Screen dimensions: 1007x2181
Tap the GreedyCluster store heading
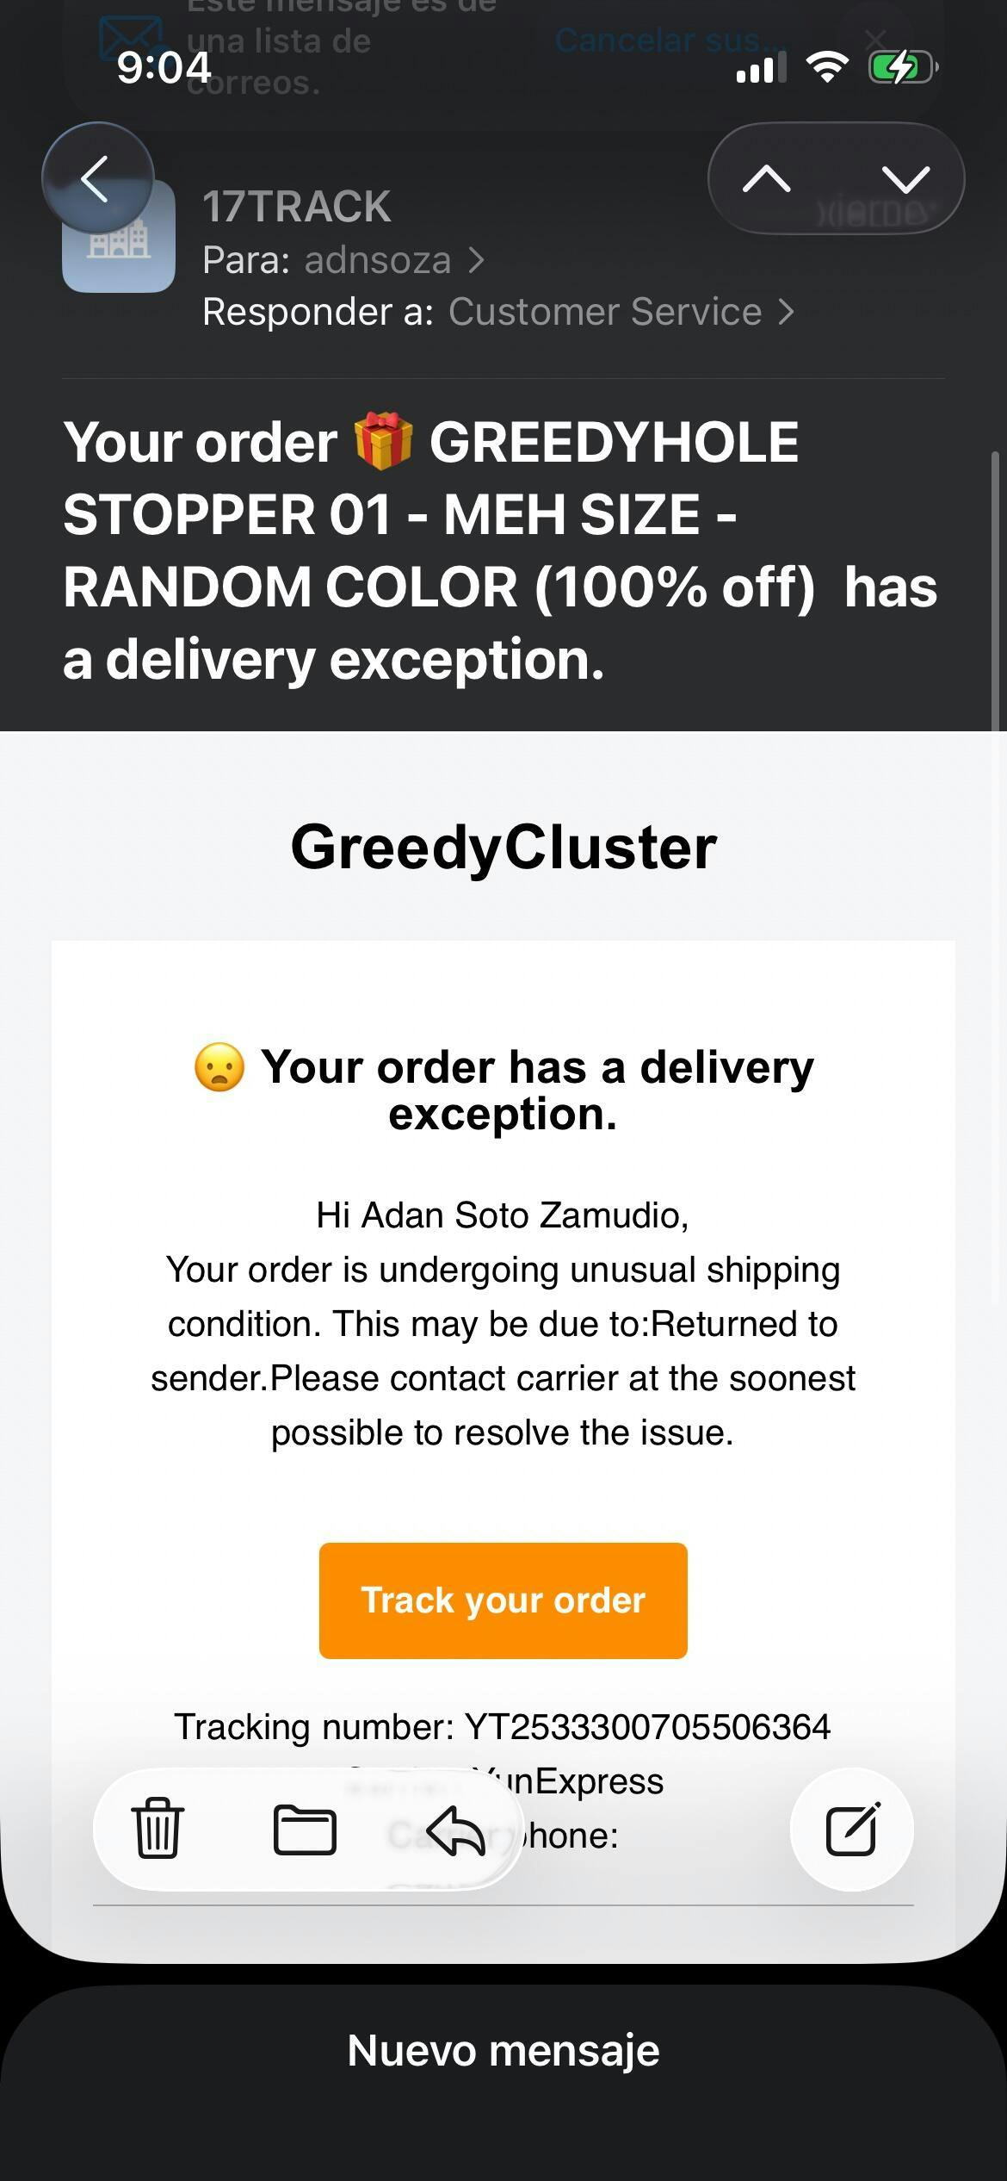click(x=504, y=847)
